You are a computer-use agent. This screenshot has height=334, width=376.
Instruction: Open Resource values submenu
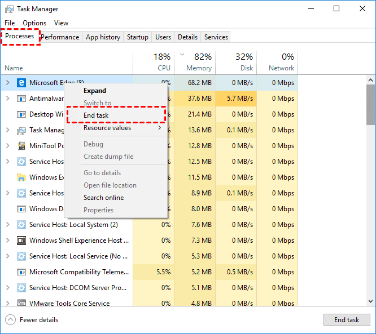[116, 128]
